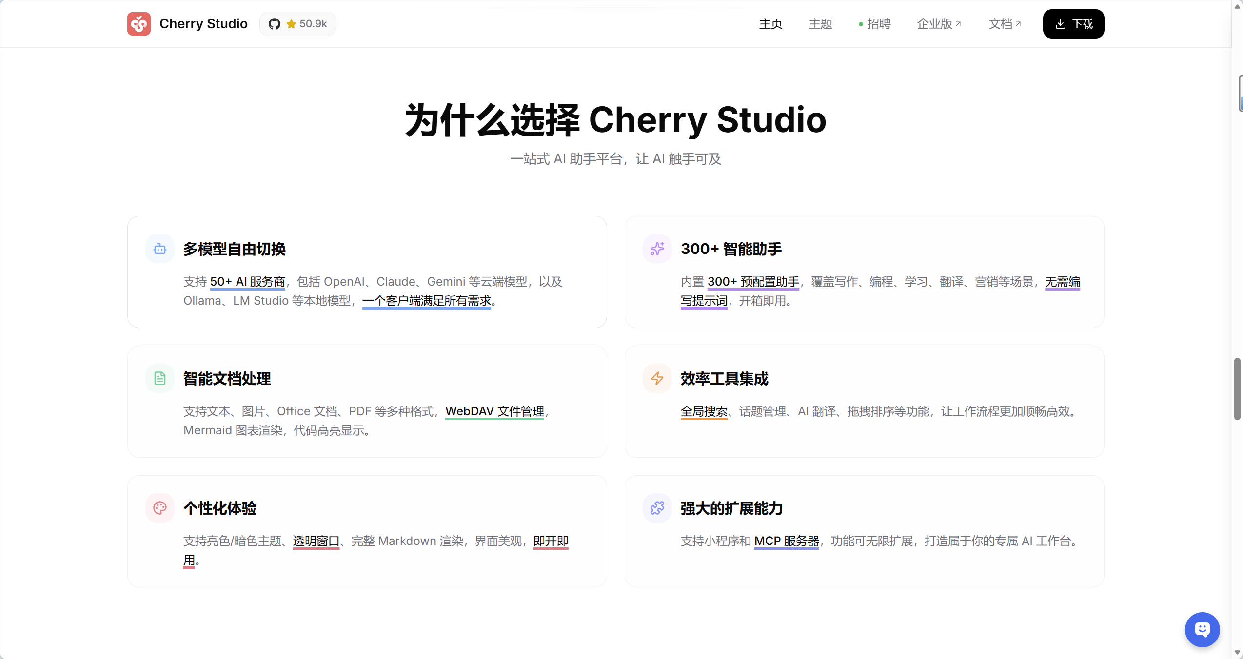Click highlighted text MCP 服务器
1243x659 pixels.
(x=787, y=541)
